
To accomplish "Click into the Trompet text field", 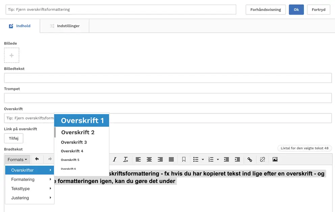I will point(167,98).
